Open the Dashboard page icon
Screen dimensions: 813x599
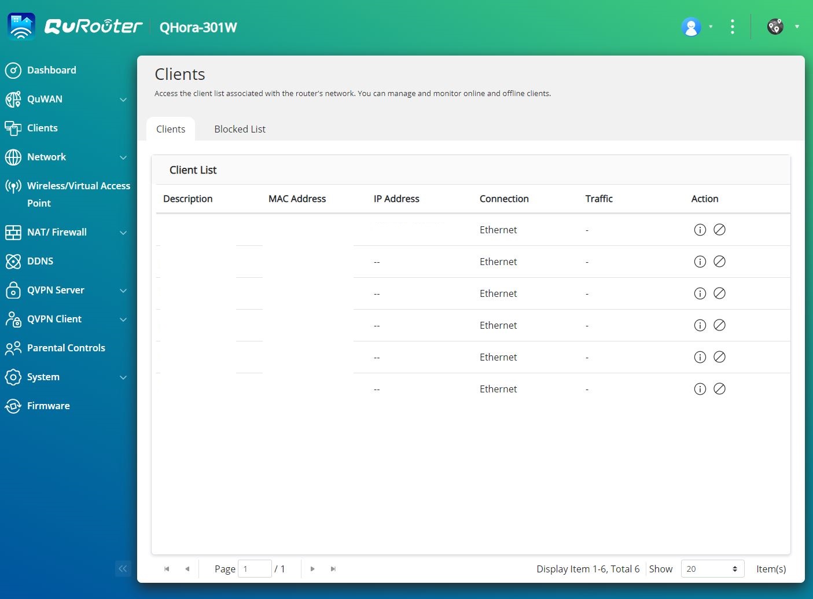pyautogui.click(x=13, y=71)
